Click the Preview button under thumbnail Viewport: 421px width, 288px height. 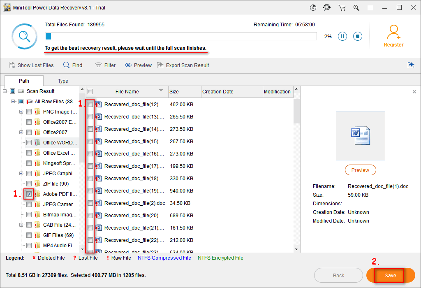(360, 170)
